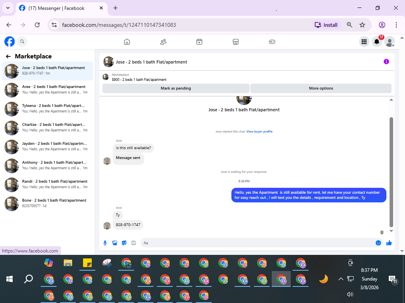The width and height of the screenshot is (405, 303).
Task: Open Bone conversation in the list
Action: (x=47, y=204)
